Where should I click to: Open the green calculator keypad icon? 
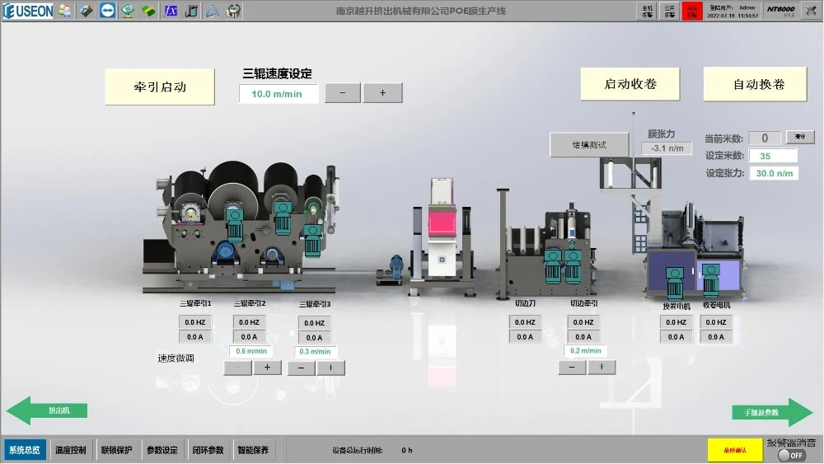pyautogui.click(x=128, y=11)
